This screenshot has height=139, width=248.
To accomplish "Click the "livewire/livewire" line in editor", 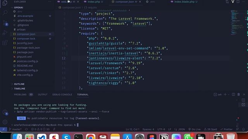I will point(115,78).
